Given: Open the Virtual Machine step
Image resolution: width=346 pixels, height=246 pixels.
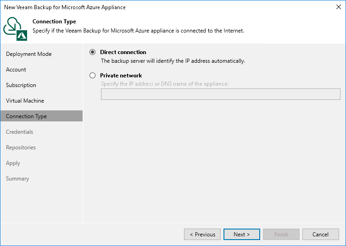Looking at the screenshot, I should pos(25,101).
